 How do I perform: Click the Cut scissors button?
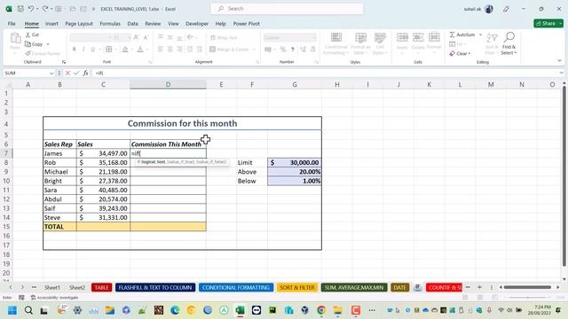click(x=32, y=35)
